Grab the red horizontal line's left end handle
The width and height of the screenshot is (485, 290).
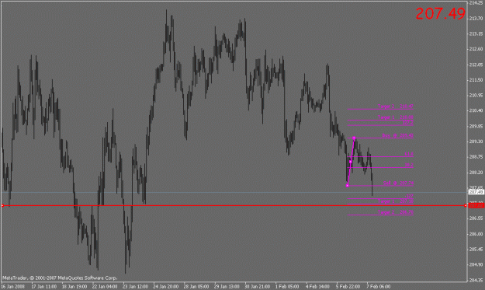(2, 205)
